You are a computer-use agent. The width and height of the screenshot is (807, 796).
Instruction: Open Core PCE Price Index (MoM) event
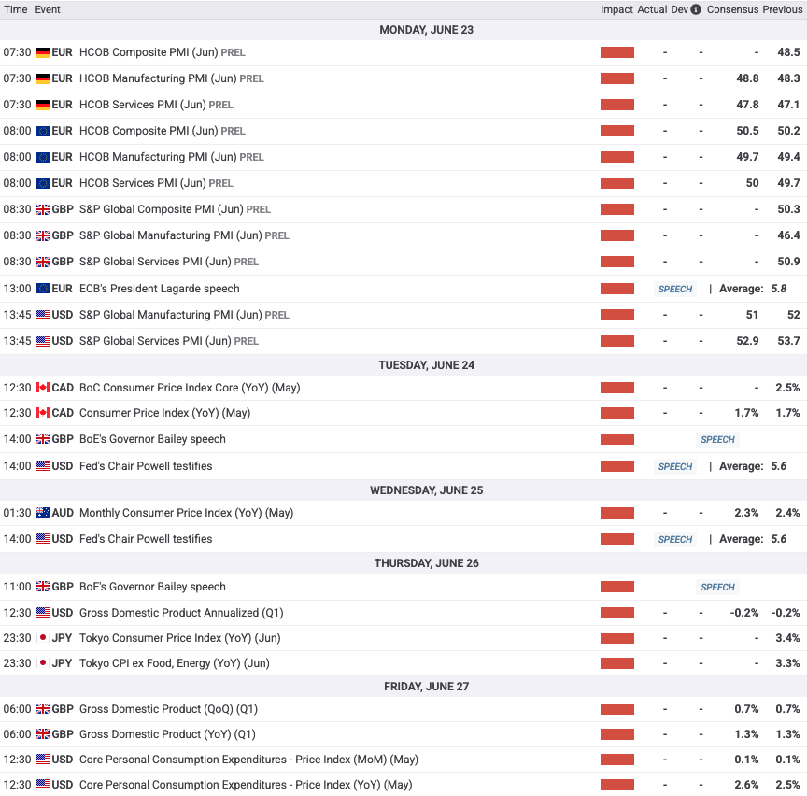[x=248, y=760]
